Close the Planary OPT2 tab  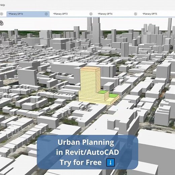(46, 14)
